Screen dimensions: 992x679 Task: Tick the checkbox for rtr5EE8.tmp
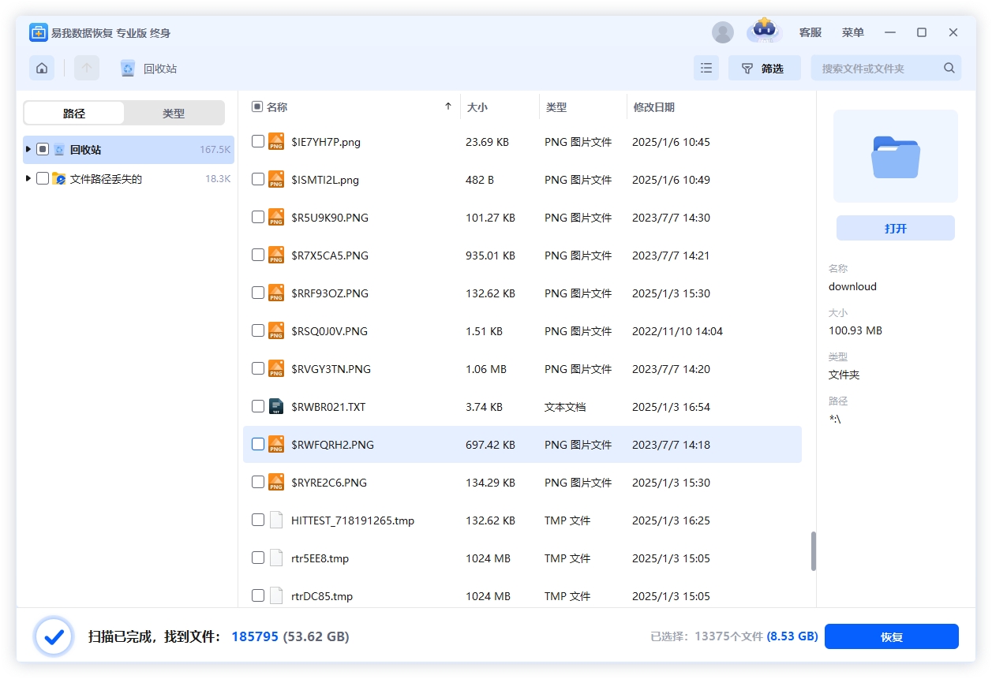tap(258, 558)
